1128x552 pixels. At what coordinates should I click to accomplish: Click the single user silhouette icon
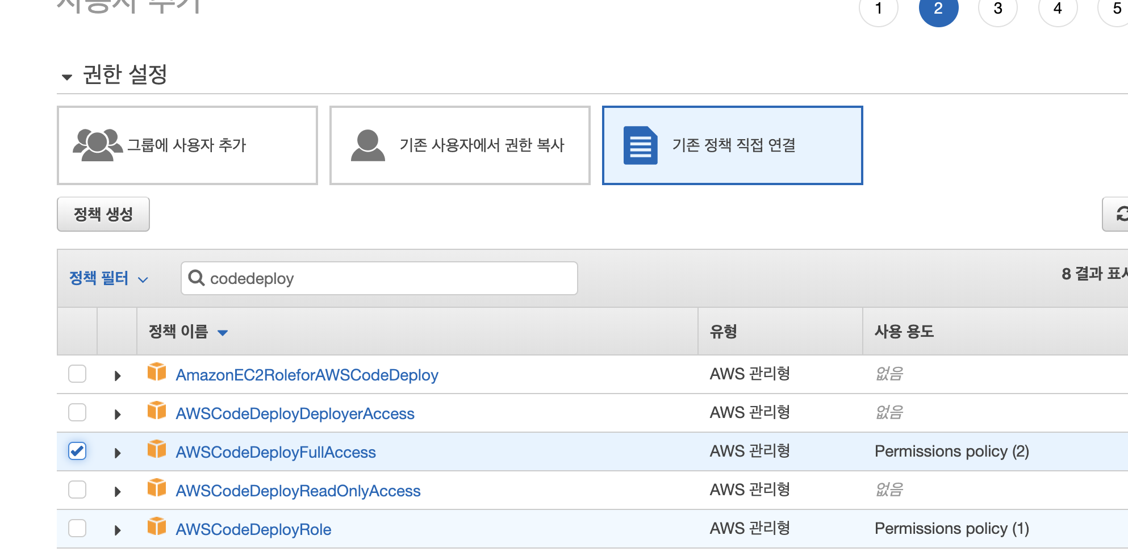pyautogui.click(x=368, y=145)
